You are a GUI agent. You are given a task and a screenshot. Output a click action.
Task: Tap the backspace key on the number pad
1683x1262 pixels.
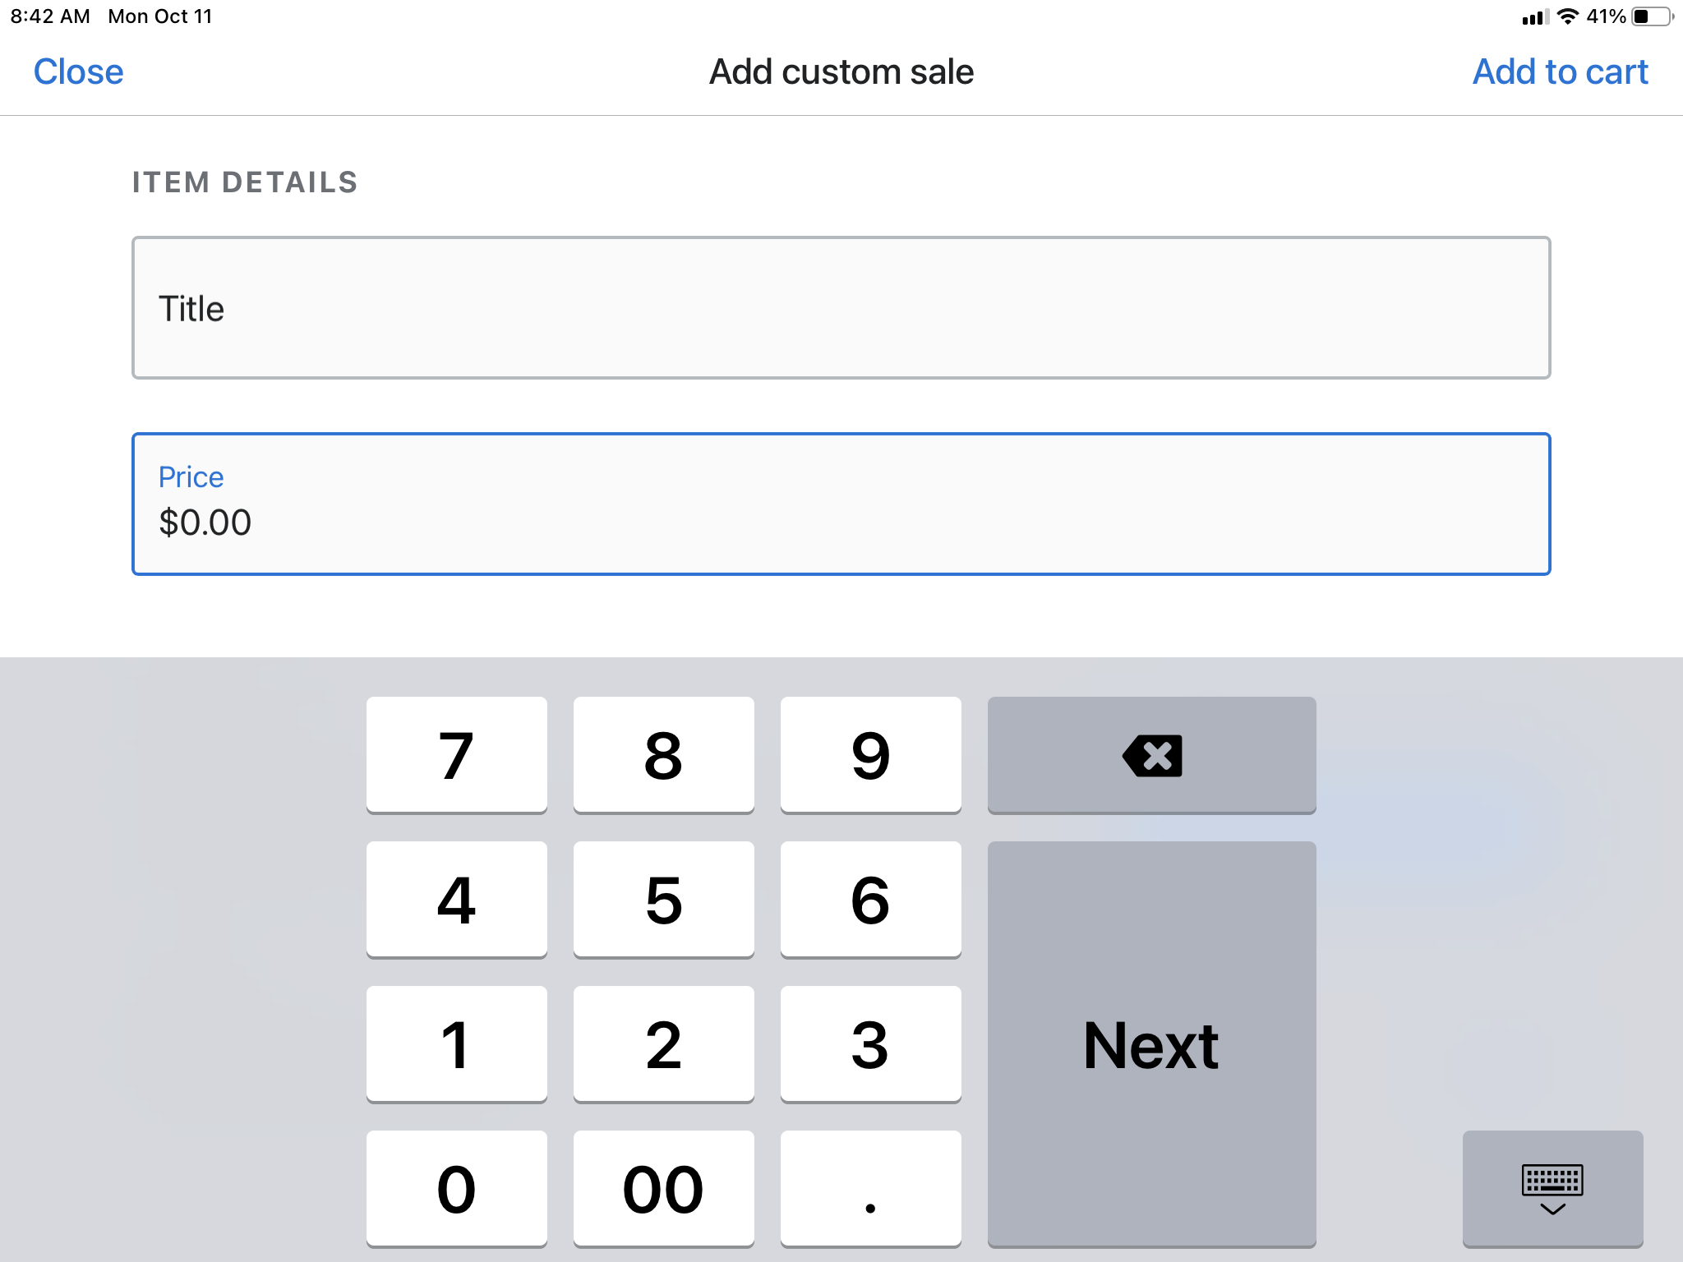(x=1150, y=755)
